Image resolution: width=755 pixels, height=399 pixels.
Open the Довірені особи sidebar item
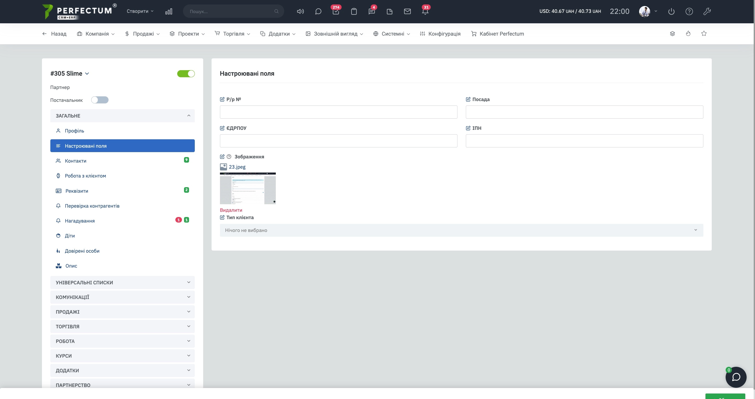122,251
